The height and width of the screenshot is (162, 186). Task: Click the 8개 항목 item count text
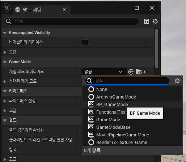92,150
